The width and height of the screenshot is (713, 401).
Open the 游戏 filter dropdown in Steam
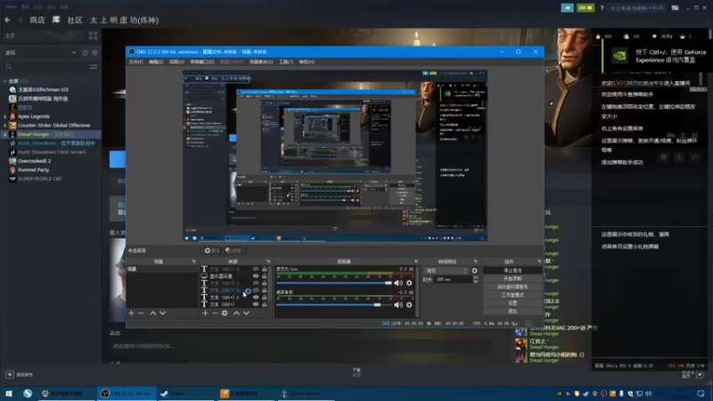pyautogui.click(x=40, y=53)
